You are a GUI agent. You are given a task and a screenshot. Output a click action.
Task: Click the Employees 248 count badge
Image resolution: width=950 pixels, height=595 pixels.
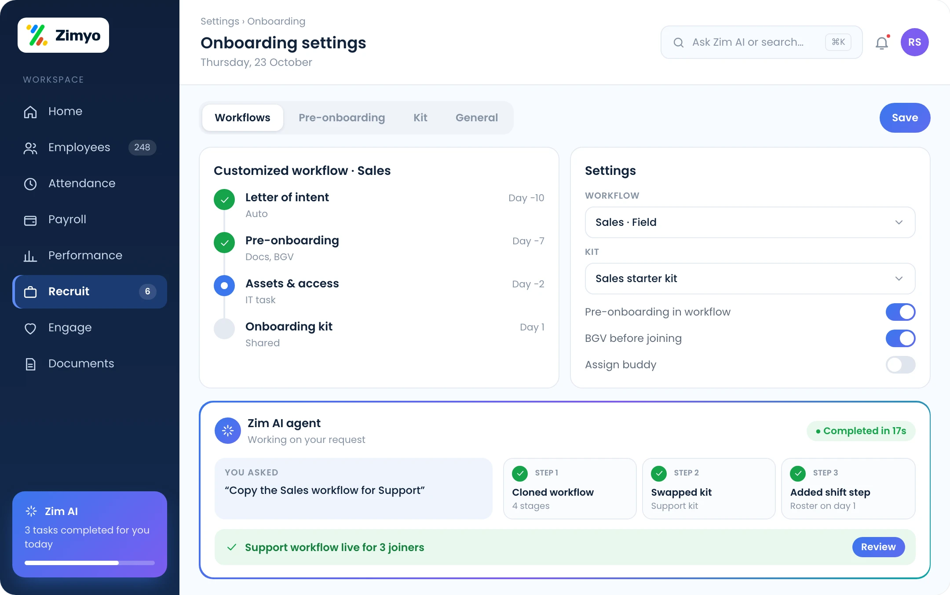point(142,147)
